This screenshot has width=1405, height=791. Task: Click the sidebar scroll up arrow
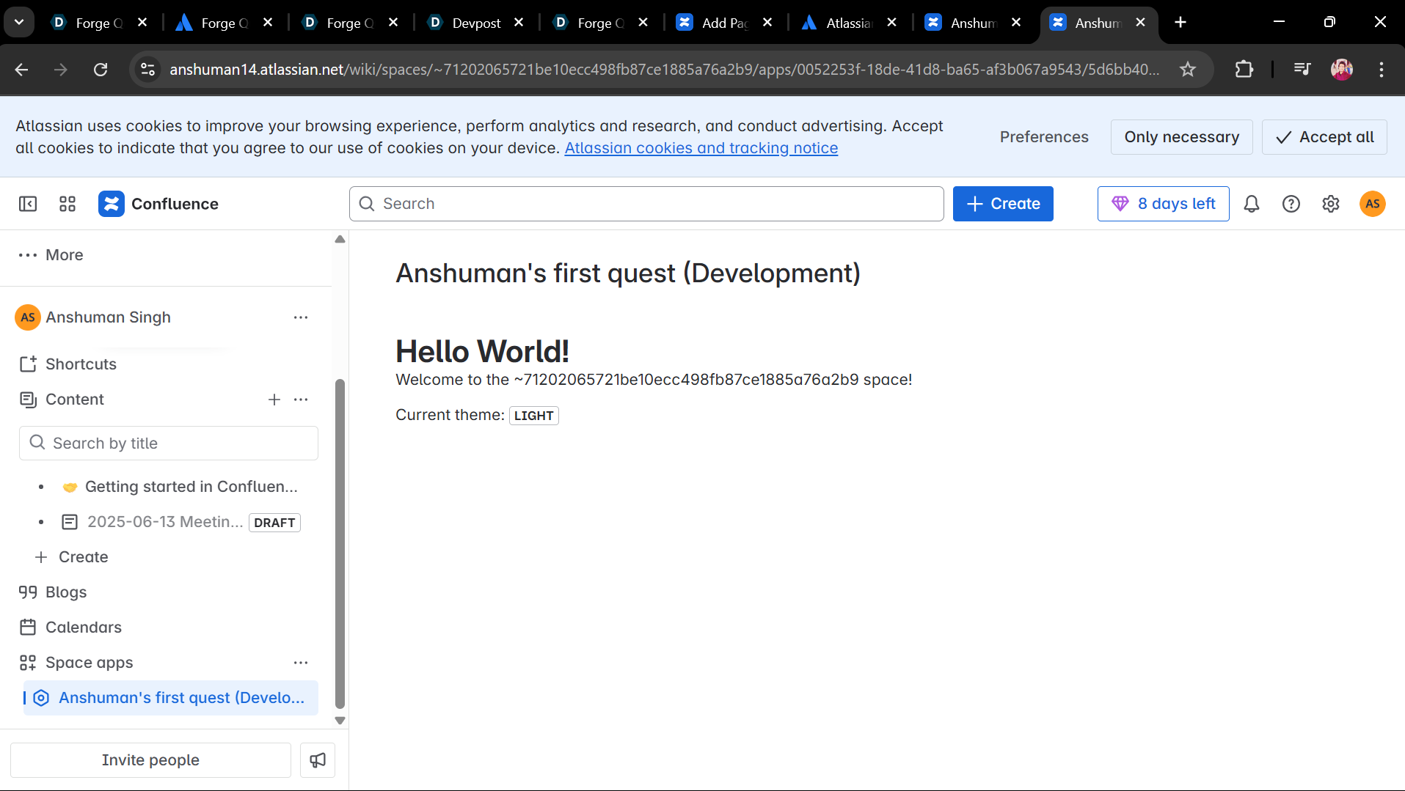point(340,239)
